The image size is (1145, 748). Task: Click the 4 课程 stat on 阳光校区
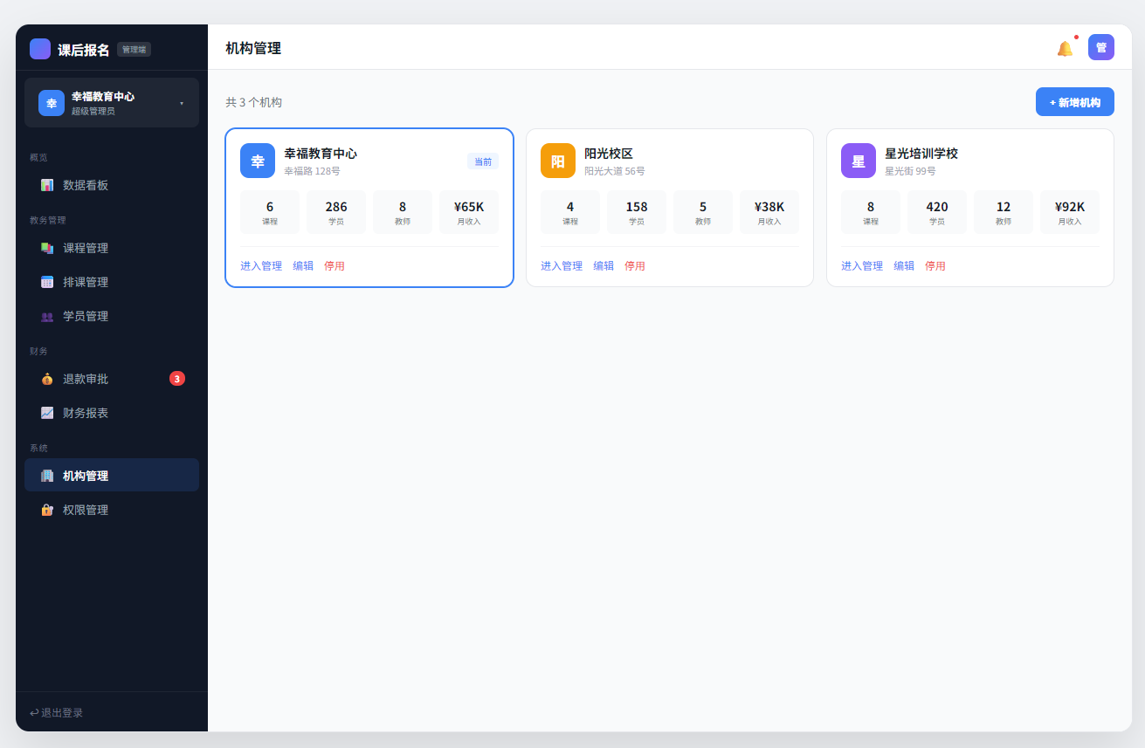[x=570, y=212]
